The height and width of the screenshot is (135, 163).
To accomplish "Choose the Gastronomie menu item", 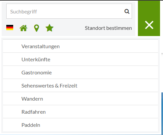I will (81, 72).
